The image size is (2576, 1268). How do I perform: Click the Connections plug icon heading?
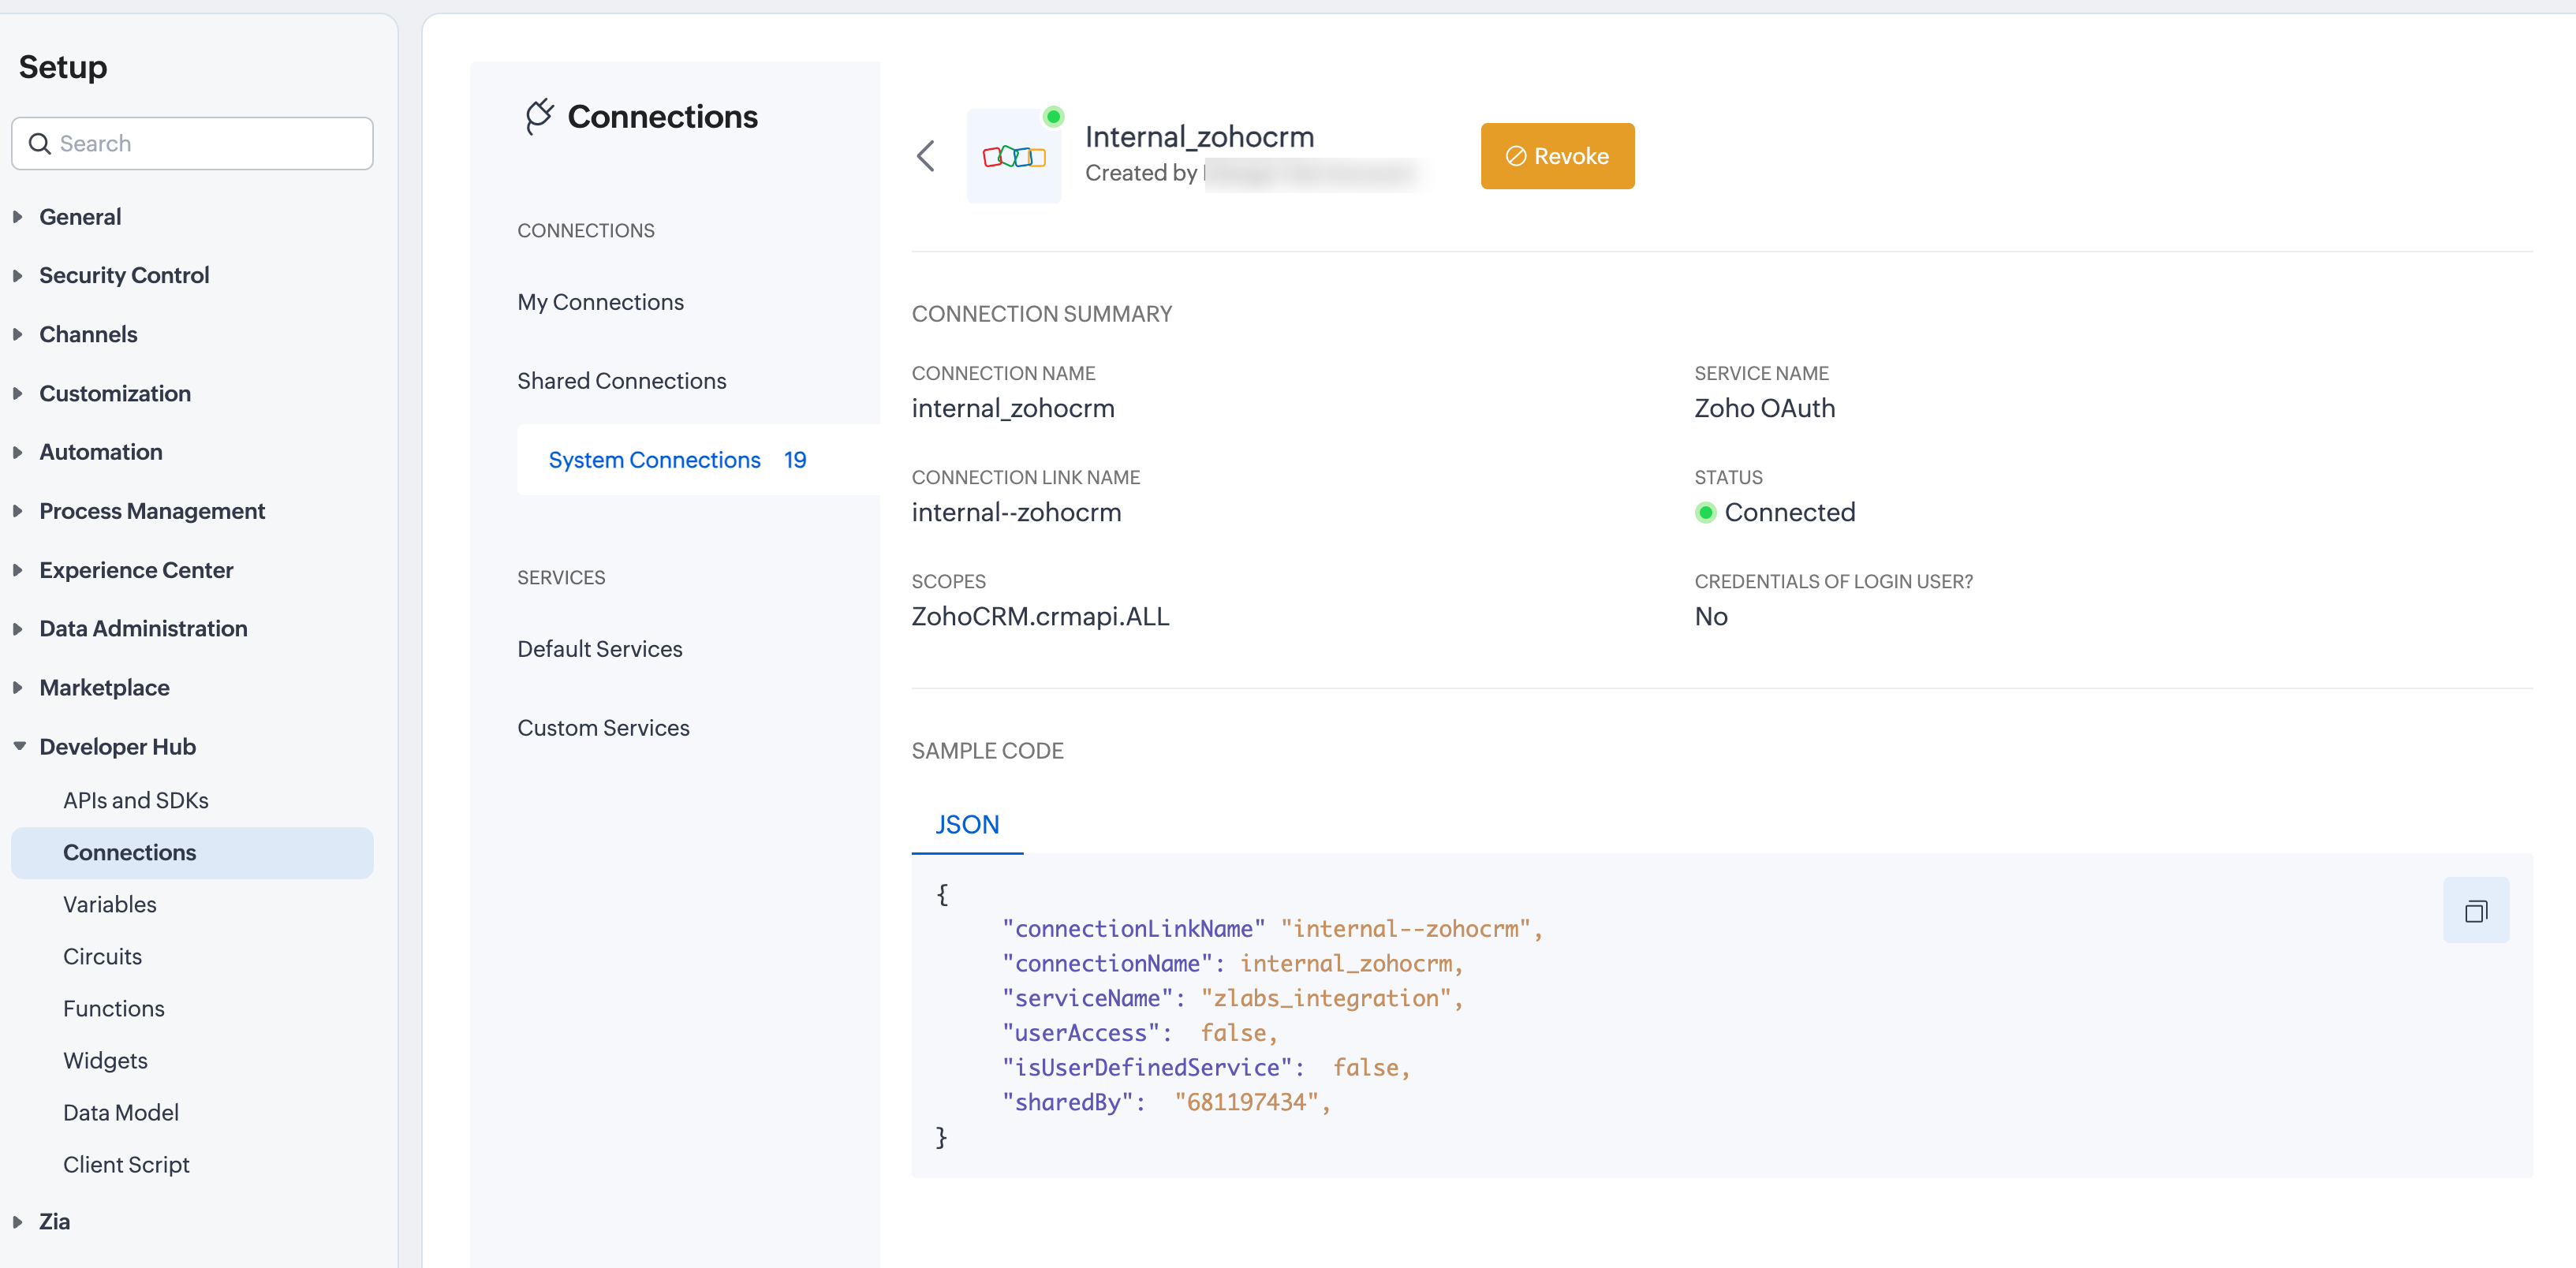point(540,116)
